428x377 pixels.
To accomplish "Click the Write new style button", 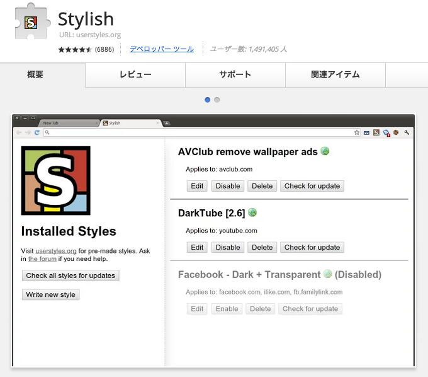I will click(x=51, y=294).
